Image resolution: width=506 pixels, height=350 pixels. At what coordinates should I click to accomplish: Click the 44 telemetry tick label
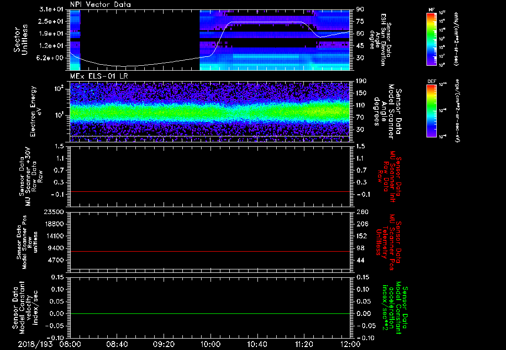(x=360, y=260)
